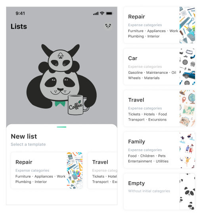This screenshot has width=201, height=215.
Task: Tap the small panda's head in illustration
Action: 60,61
